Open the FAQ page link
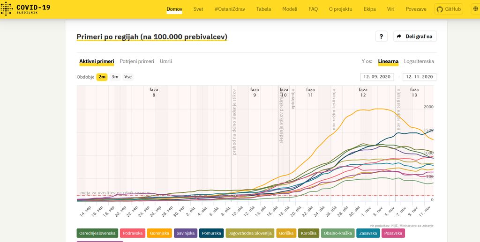Viewport: 480px width, 242px height. point(313,9)
